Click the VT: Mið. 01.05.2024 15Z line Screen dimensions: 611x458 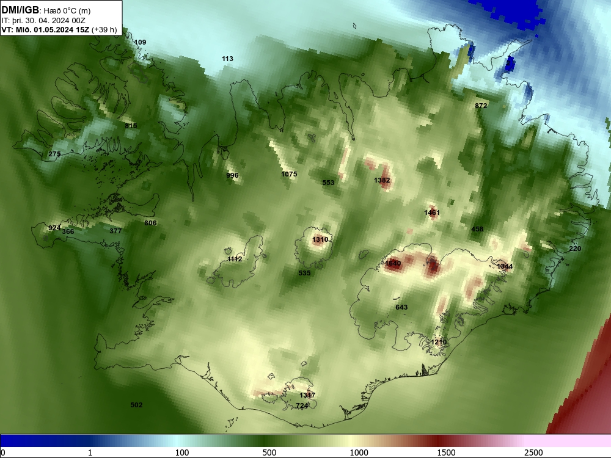click(45, 30)
